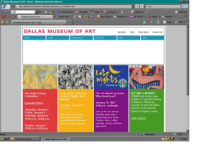Click the Extended Hours link

pyautogui.click(x=34, y=103)
